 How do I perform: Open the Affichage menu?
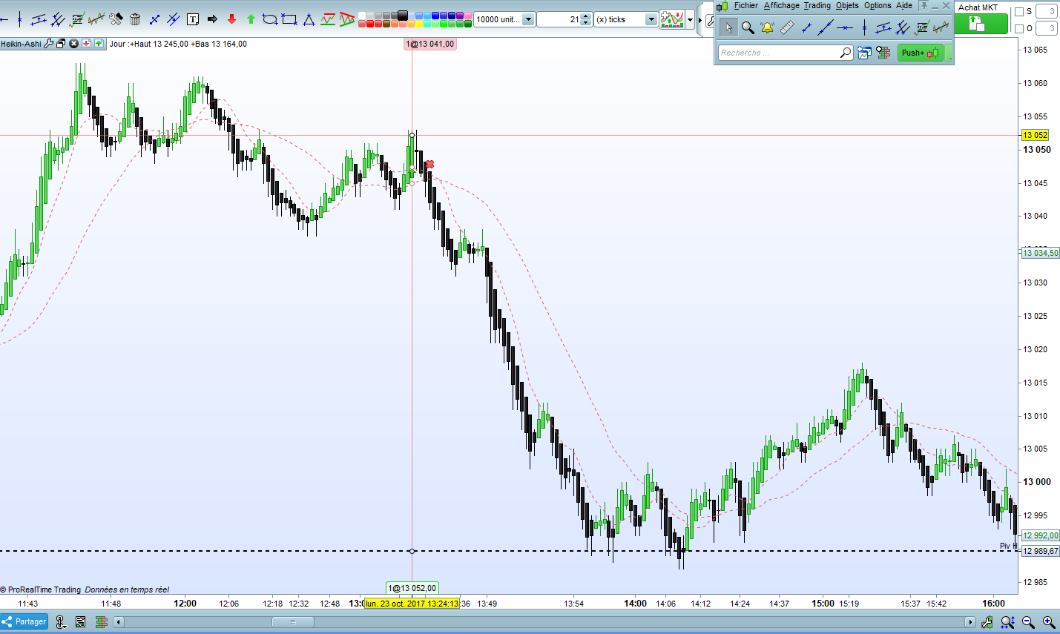pos(781,6)
